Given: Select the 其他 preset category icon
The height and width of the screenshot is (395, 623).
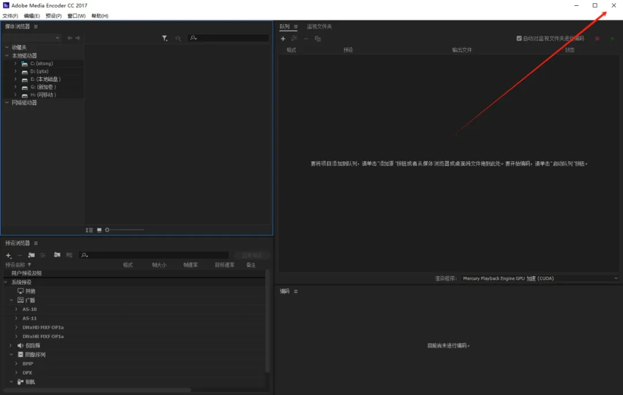Looking at the screenshot, I should [x=20, y=291].
